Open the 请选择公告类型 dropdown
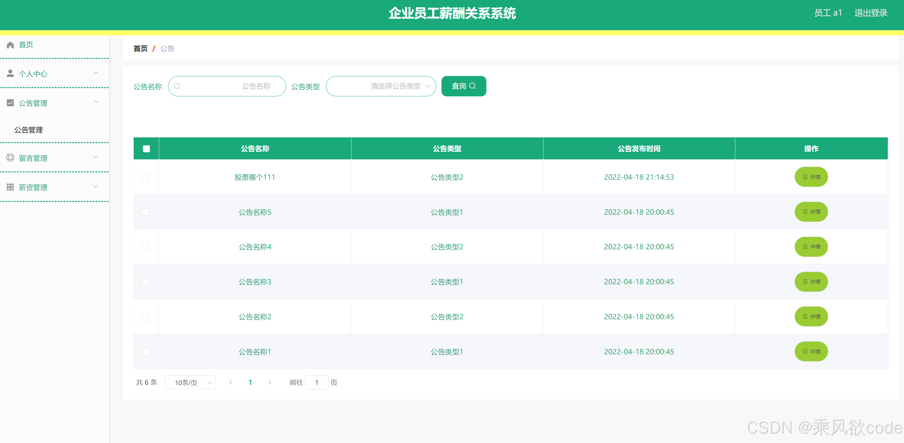The width and height of the screenshot is (904, 443). point(381,86)
